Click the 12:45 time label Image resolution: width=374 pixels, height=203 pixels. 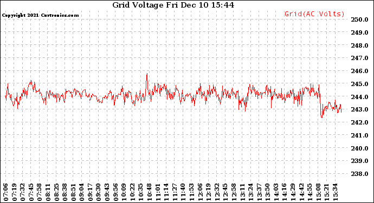[x=225, y=192]
